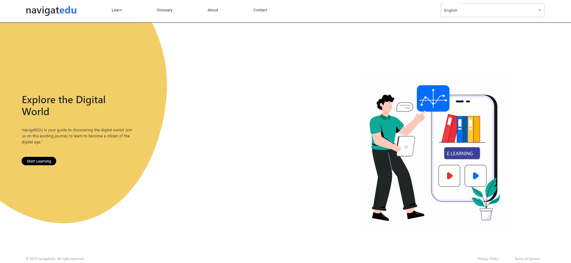Open the Privacy Policy link
The width and height of the screenshot is (571, 263).
[488, 259]
